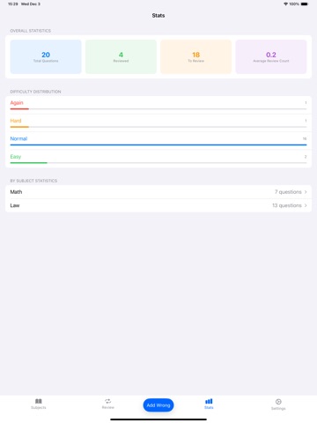Expand the Math questions chevron
317x423 pixels.
pyautogui.click(x=306, y=192)
